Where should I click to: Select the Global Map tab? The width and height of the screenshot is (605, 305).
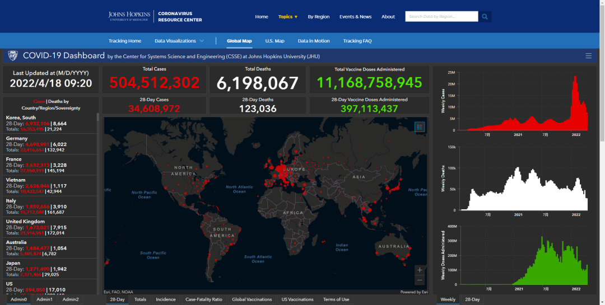[x=239, y=41]
